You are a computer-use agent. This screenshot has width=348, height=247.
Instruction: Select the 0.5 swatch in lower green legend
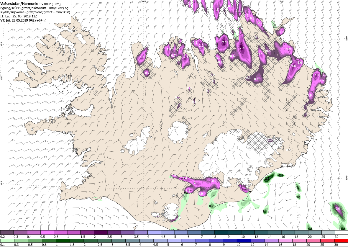(x=35, y=241)
